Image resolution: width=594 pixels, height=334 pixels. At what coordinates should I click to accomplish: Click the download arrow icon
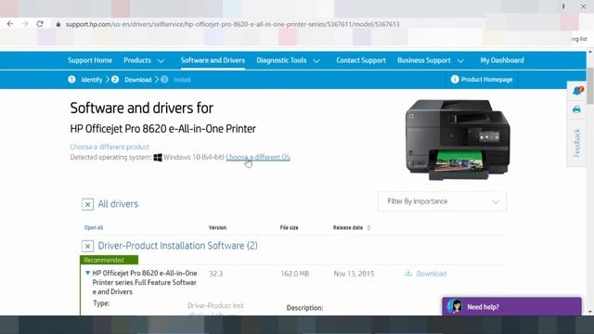[408, 273]
